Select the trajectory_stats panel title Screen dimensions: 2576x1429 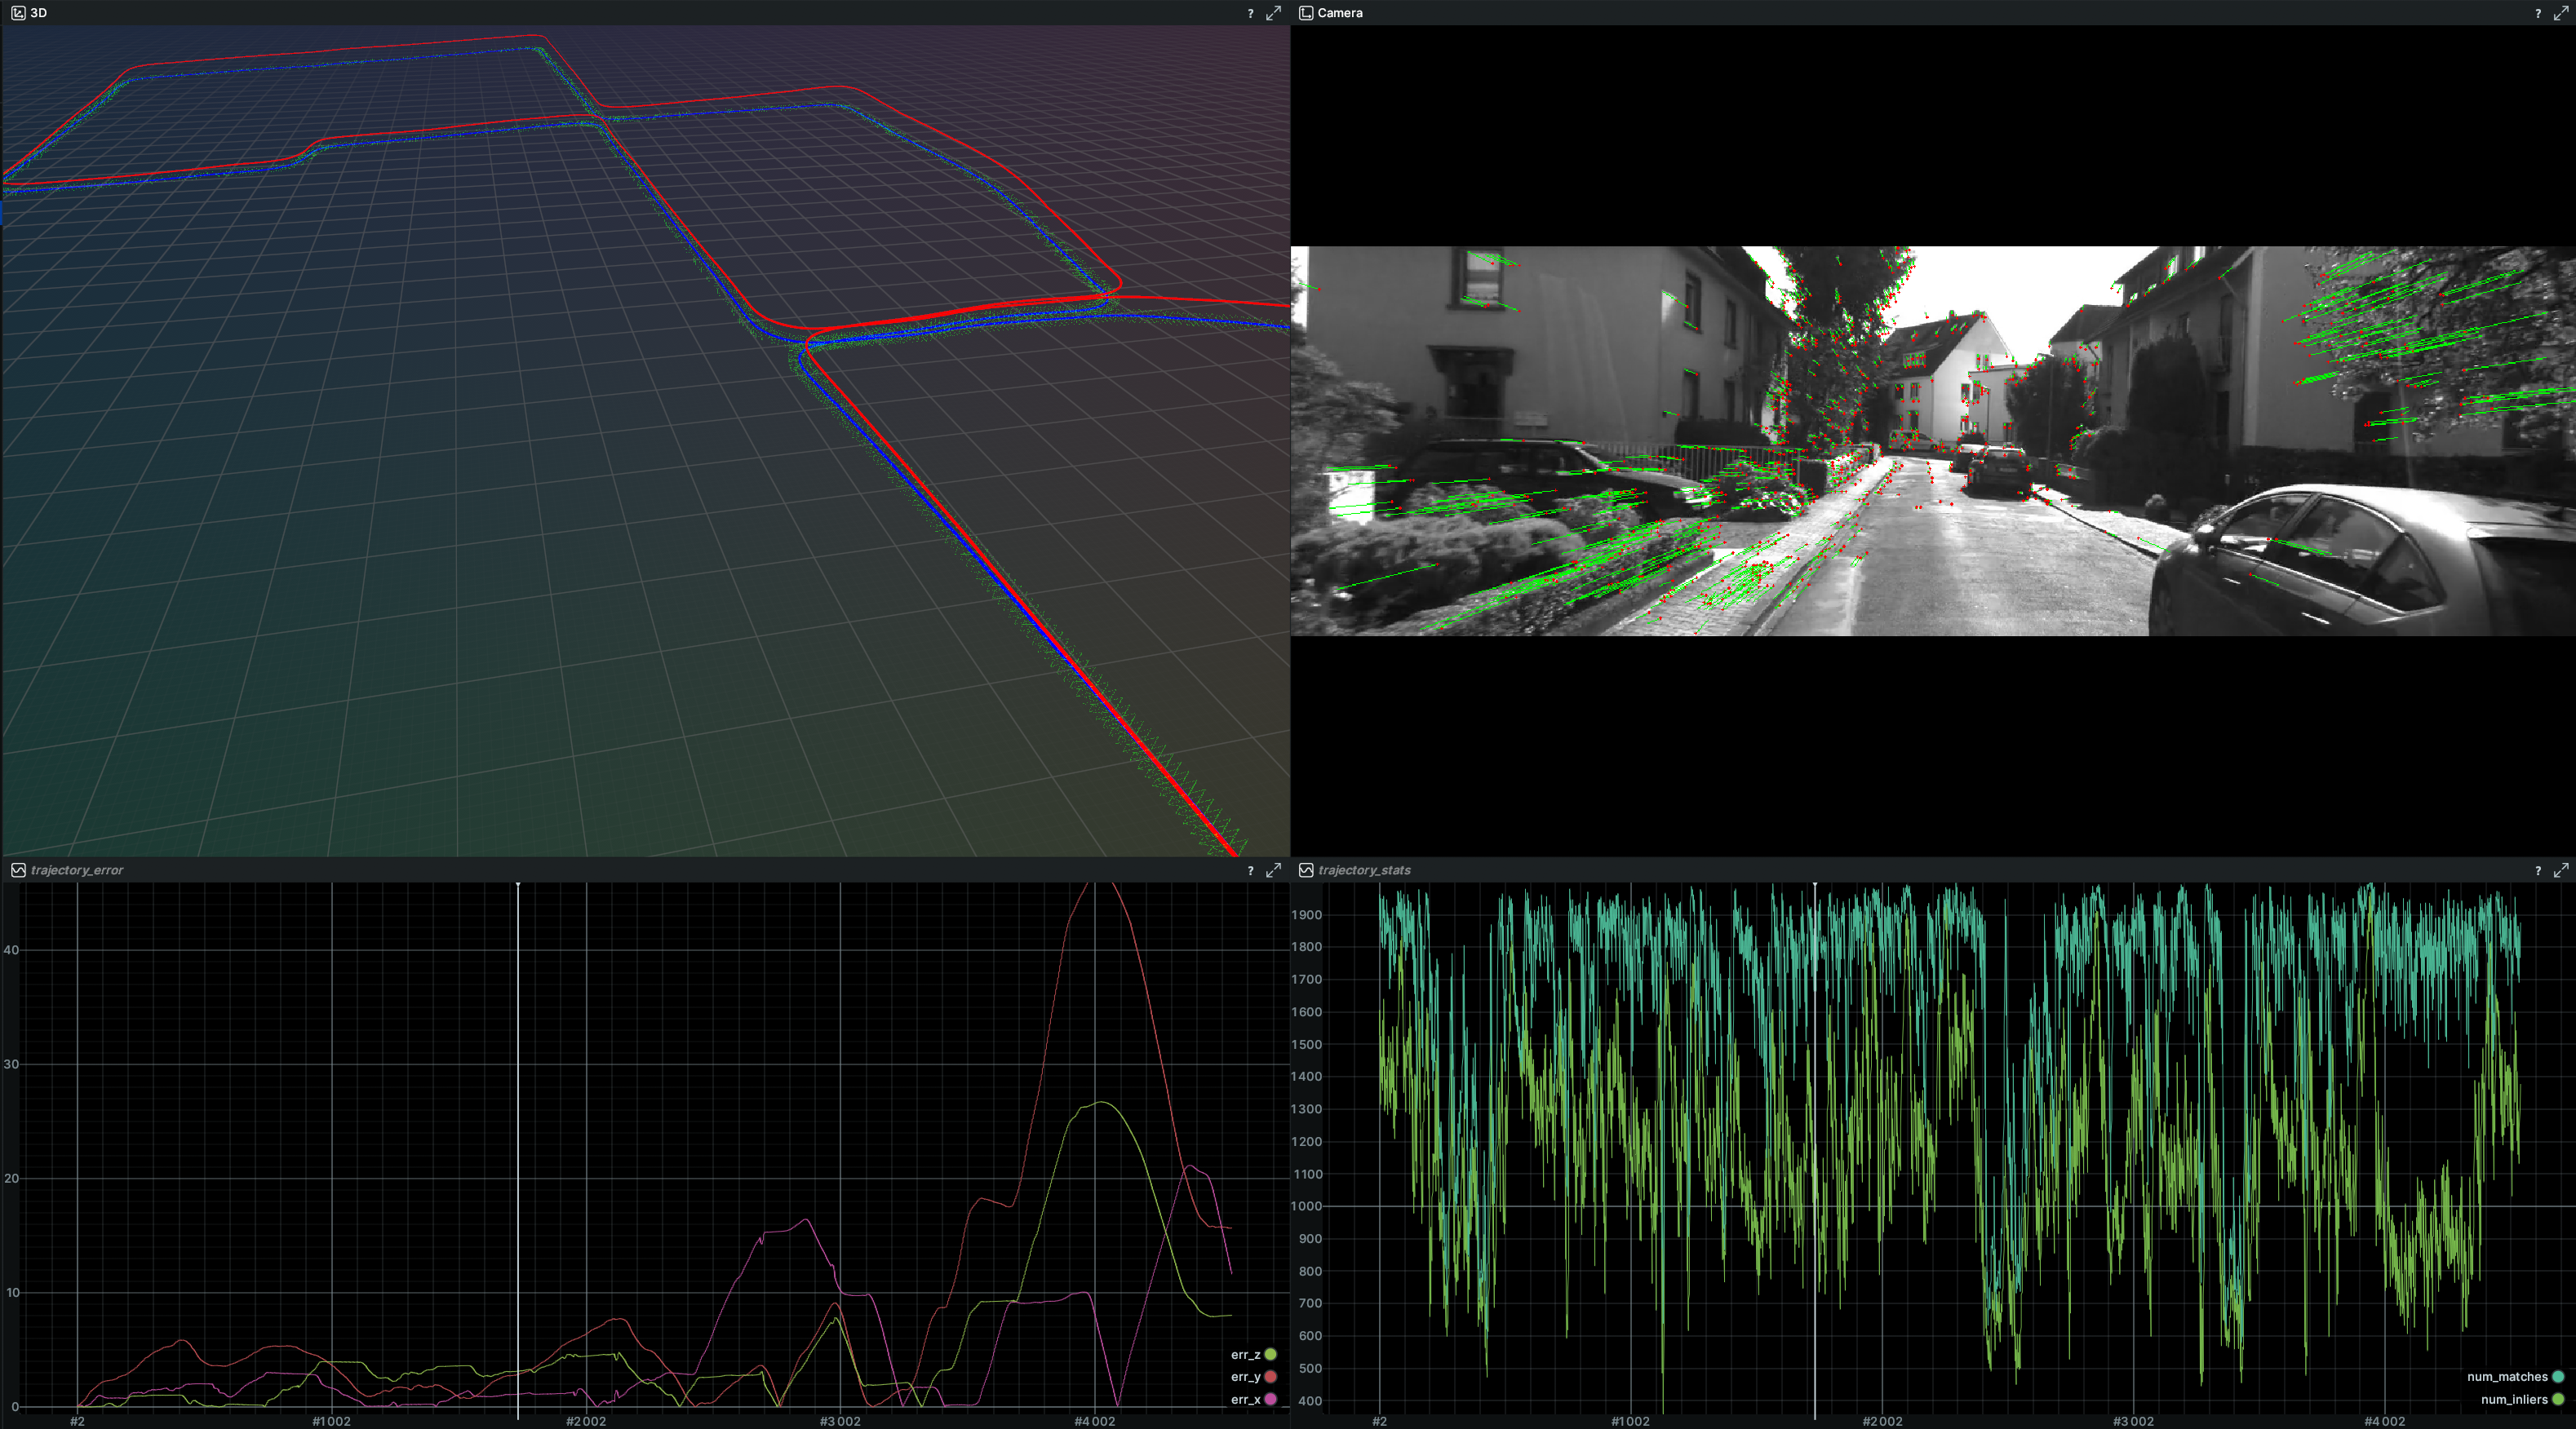(x=1364, y=870)
